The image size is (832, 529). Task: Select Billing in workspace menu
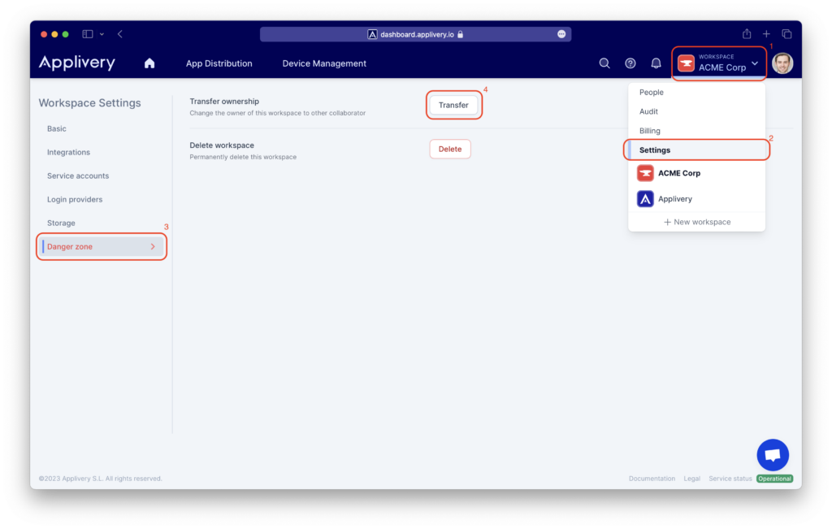tap(696, 131)
